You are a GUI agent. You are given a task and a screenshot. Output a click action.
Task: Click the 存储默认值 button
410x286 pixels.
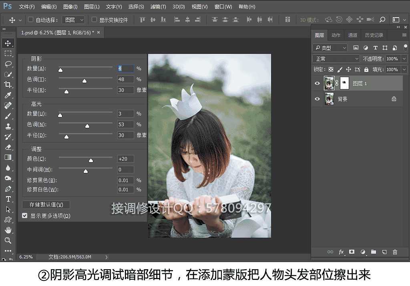45,205
